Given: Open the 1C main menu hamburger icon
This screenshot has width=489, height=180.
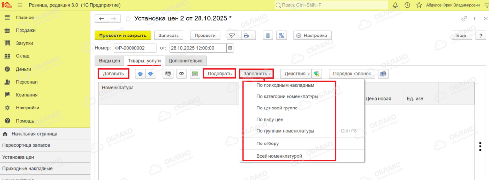Looking at the screenshot, I should 20,5.
